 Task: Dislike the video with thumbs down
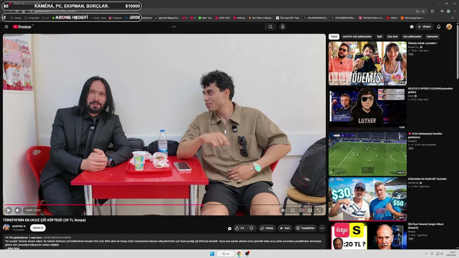(x=251, y=228)
